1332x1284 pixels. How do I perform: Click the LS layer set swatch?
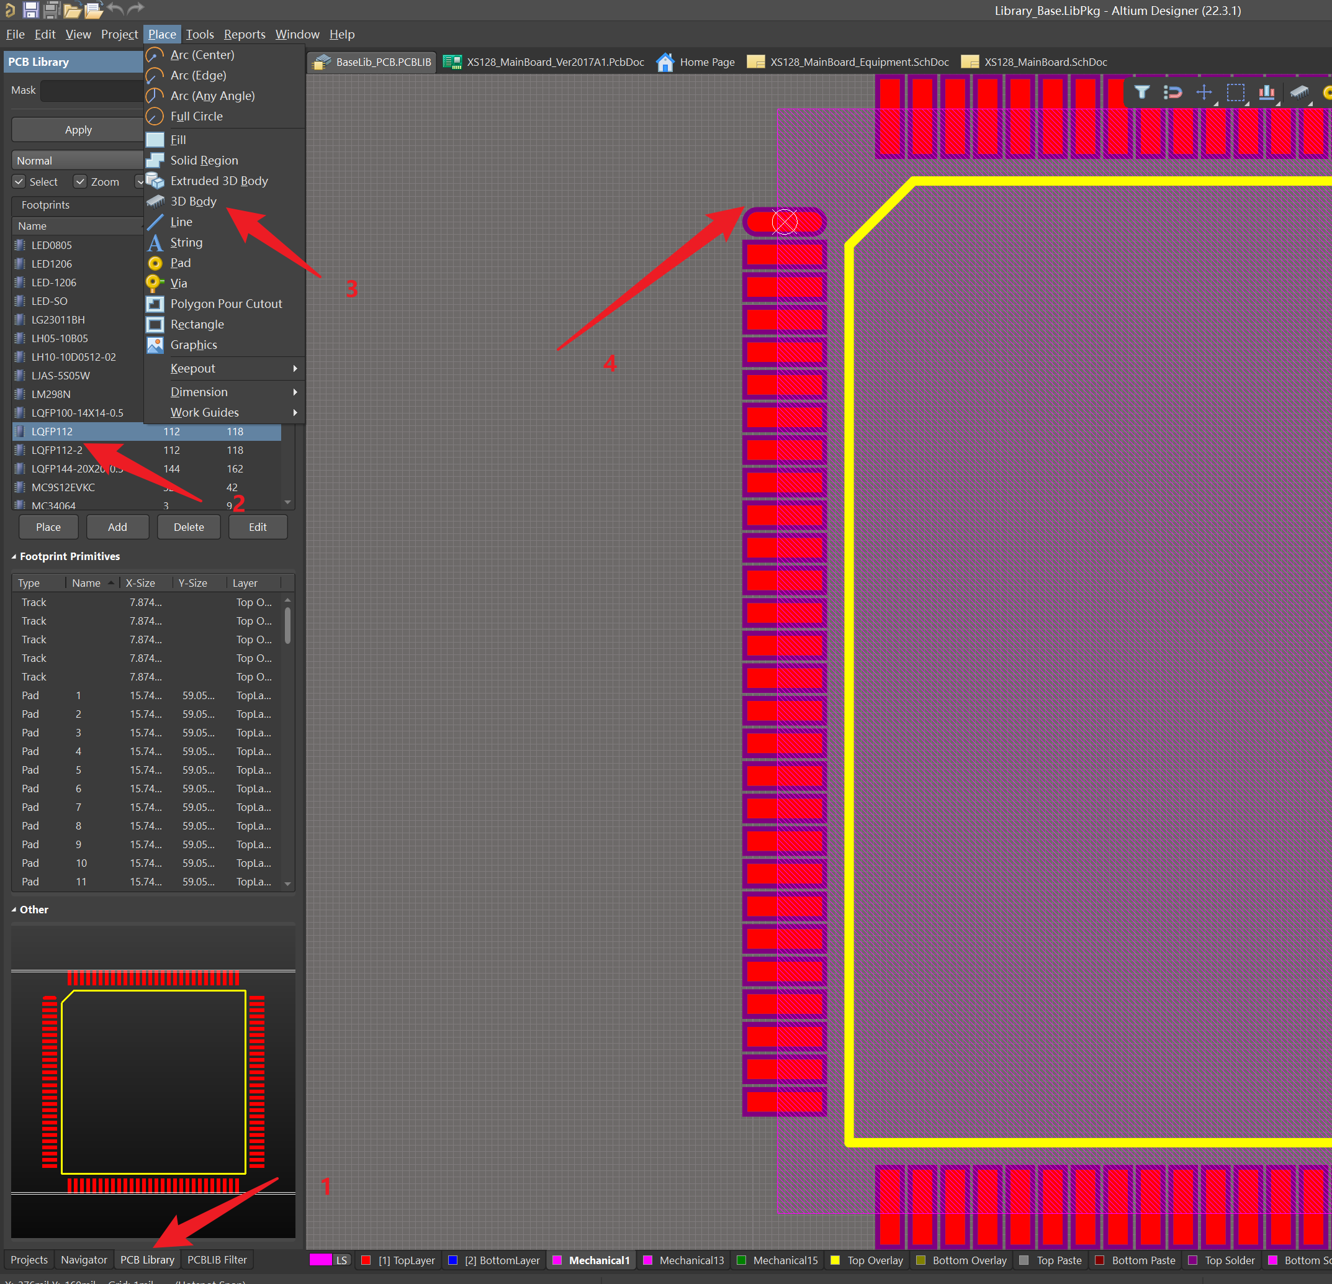click(x=321, y=1260)
